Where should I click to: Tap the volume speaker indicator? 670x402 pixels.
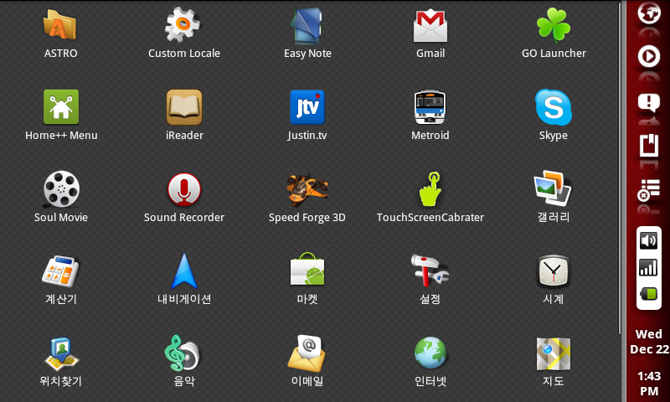[648, 240]
